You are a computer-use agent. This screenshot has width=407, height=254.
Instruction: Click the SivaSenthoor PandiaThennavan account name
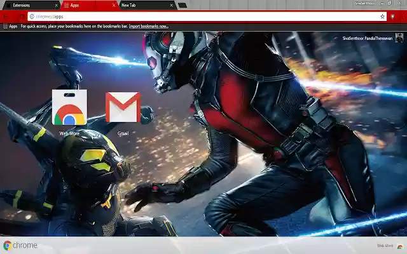pyautogui.click(x=368, y=38)
